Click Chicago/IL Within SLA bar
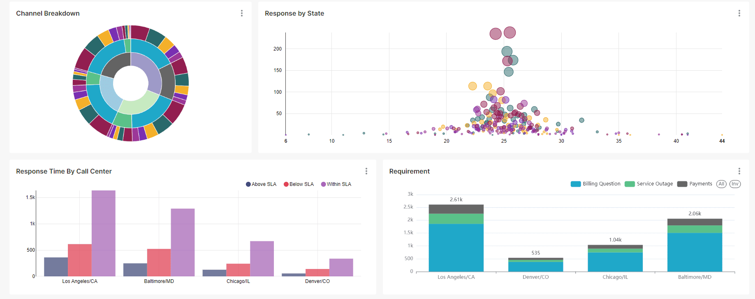Image resolution: width=755 pixels, height=299 pixels. [262, 258]
